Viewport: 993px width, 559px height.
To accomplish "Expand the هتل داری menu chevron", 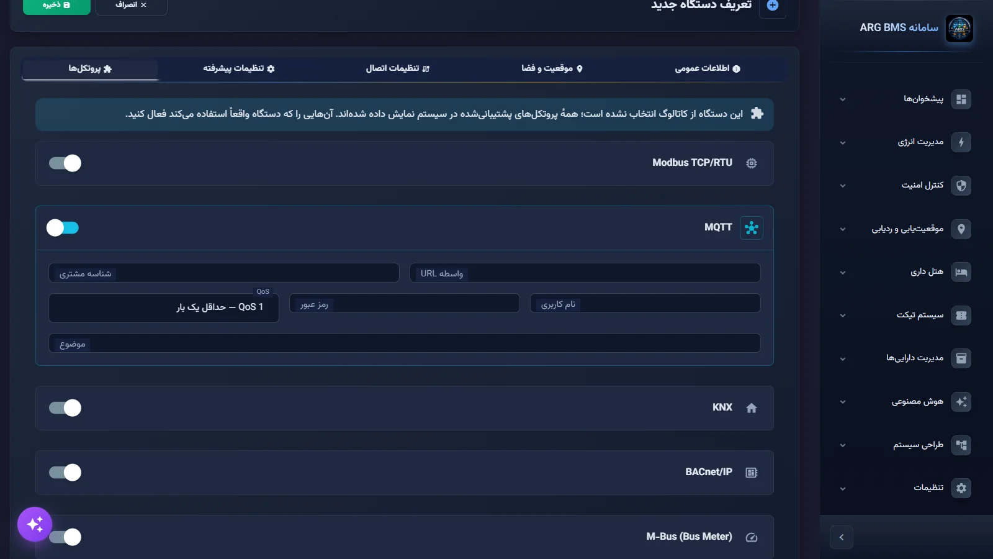I will 842,273.
